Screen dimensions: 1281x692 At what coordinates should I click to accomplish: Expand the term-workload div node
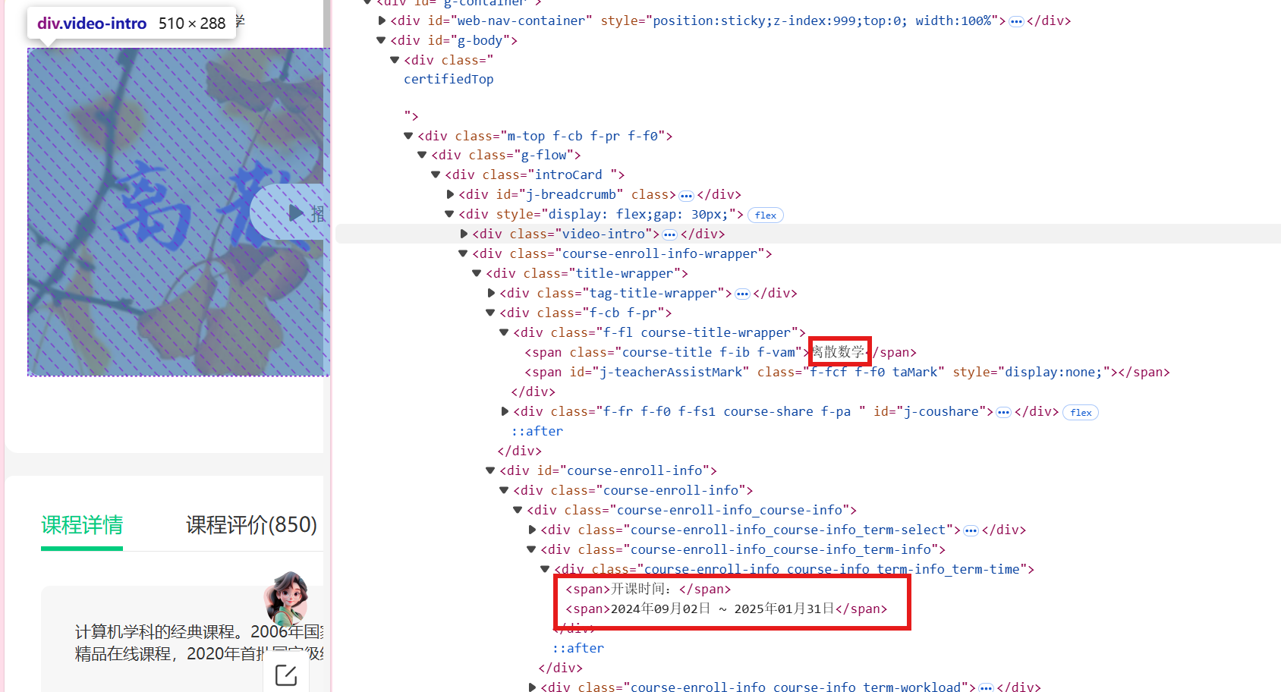point(532,687)
